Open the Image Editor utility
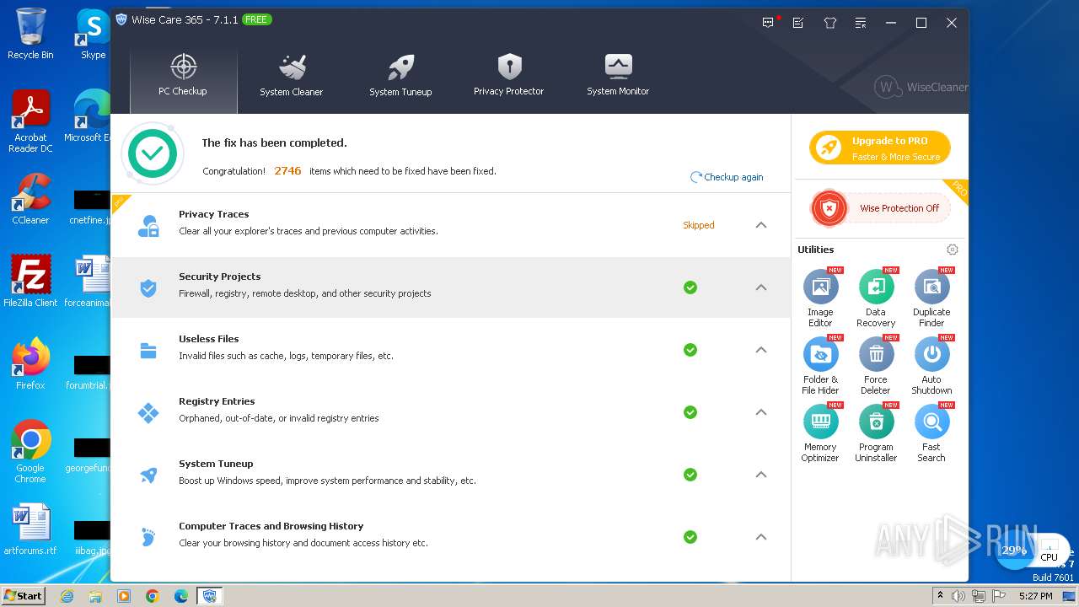The image size is (1079, 607). pos(820,298)
